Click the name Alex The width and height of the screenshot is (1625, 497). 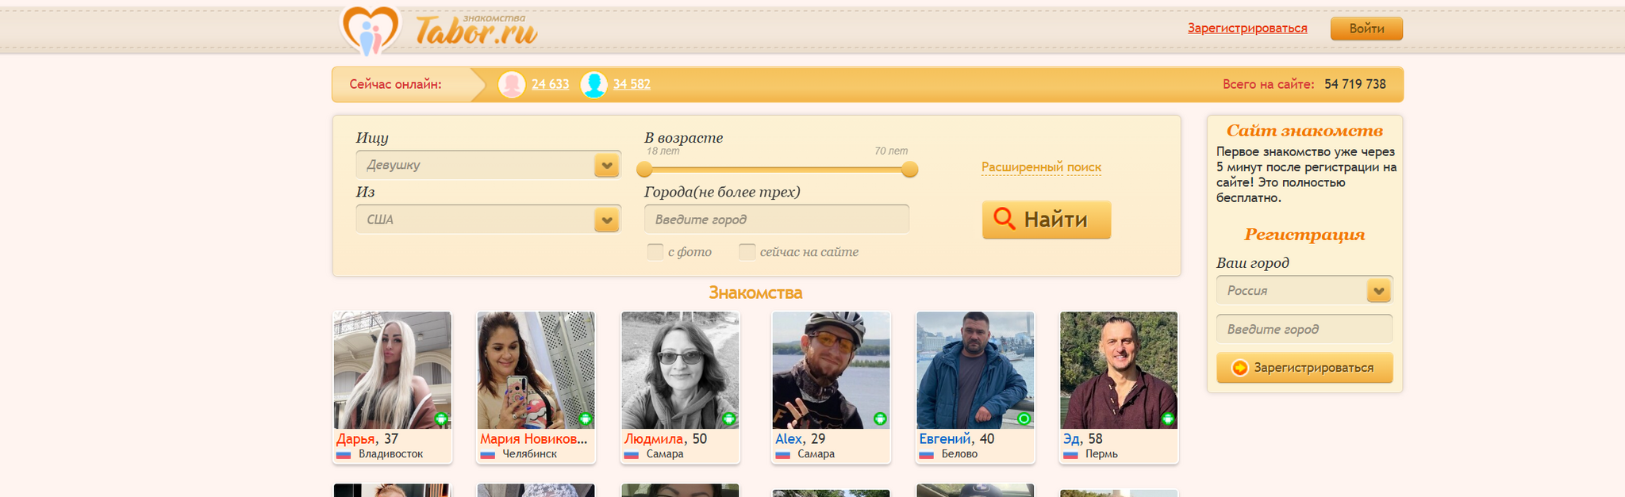tap(789, 439)
